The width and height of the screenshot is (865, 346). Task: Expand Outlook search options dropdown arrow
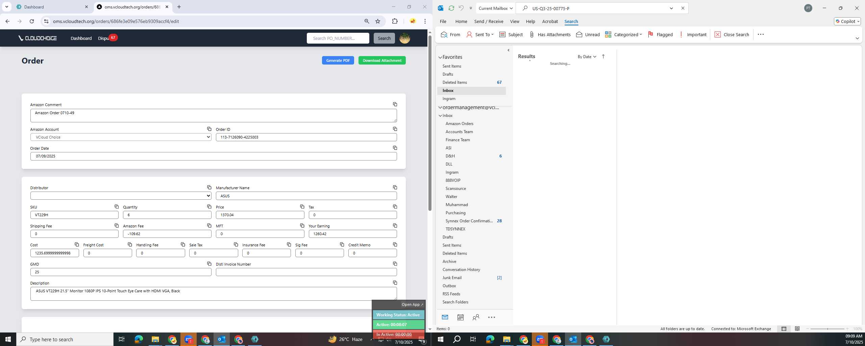671,8
